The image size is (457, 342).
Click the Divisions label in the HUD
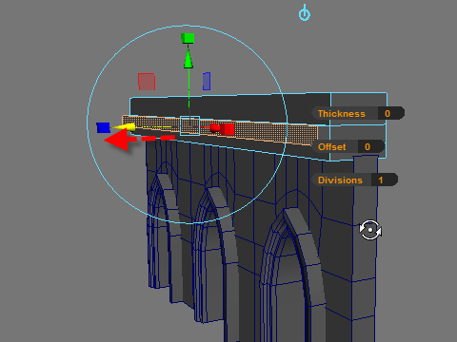tap(340, 180)
